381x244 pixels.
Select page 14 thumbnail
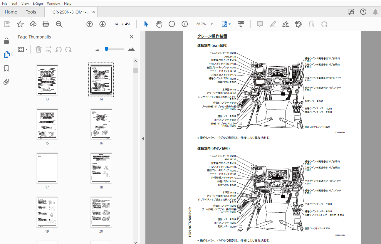pos(101,80)
